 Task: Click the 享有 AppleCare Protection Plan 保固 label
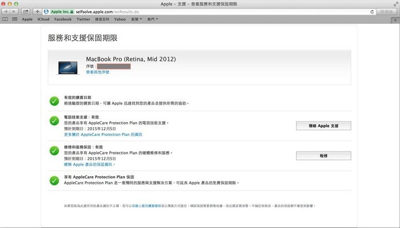click(x=99, y=177)
